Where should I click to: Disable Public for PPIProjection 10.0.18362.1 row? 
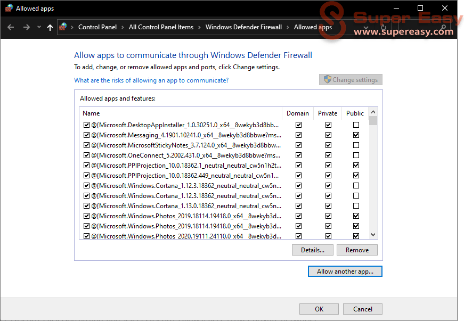(356, 165)
